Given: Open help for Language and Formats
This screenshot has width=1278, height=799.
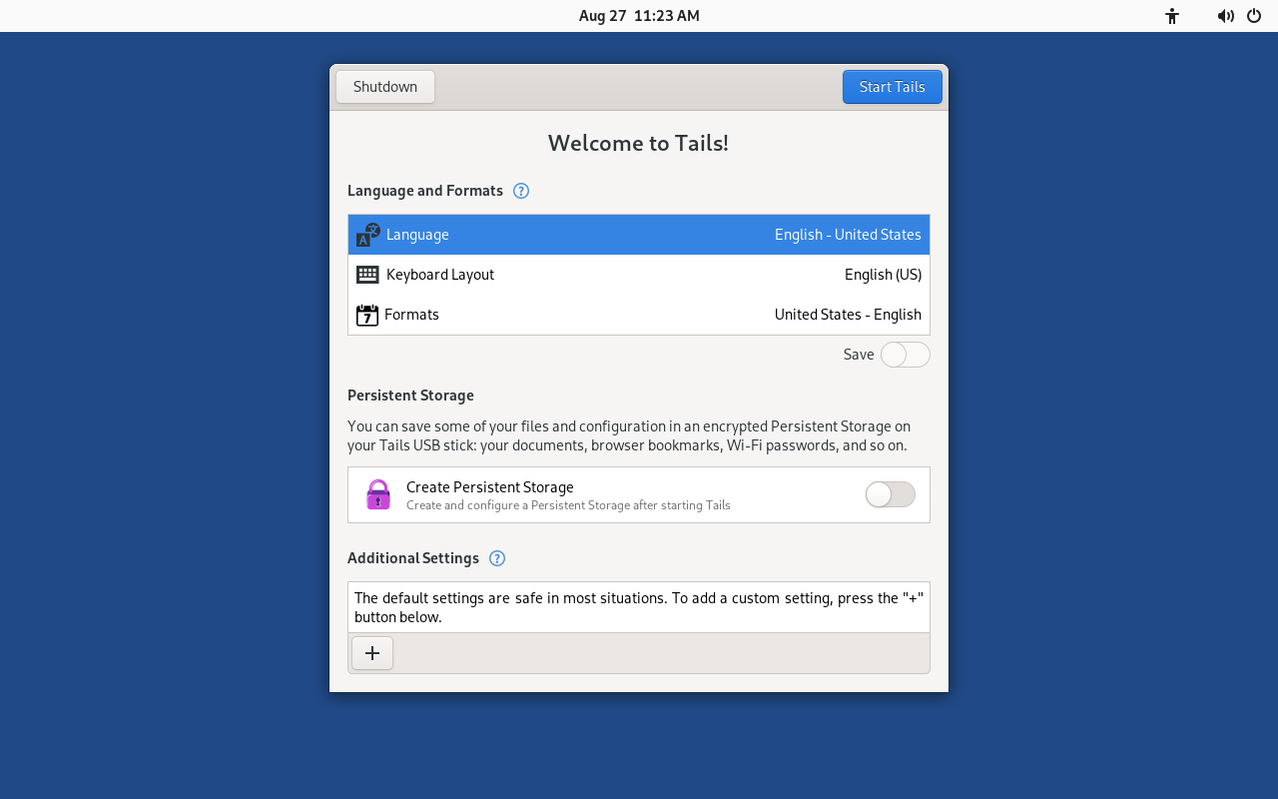Looking at the screenshot, I should point(520,191).
